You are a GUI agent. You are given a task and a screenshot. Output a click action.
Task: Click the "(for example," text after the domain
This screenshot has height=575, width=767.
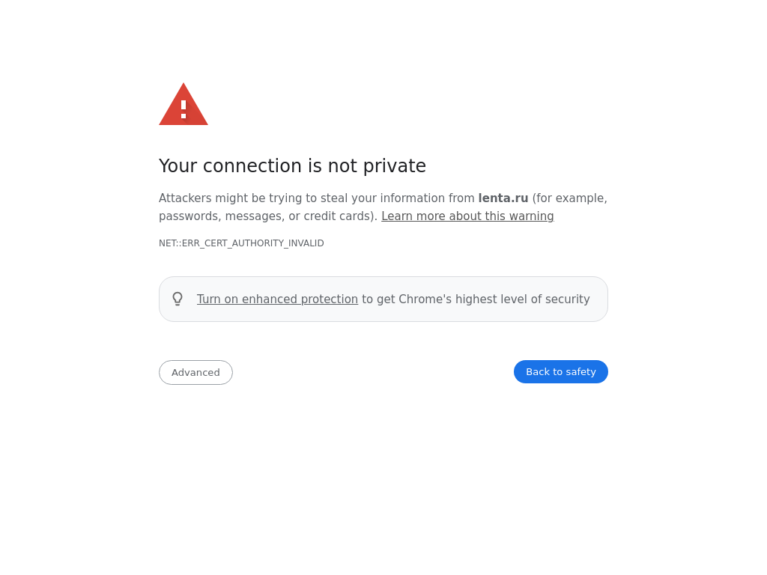(x=569, y=198)
